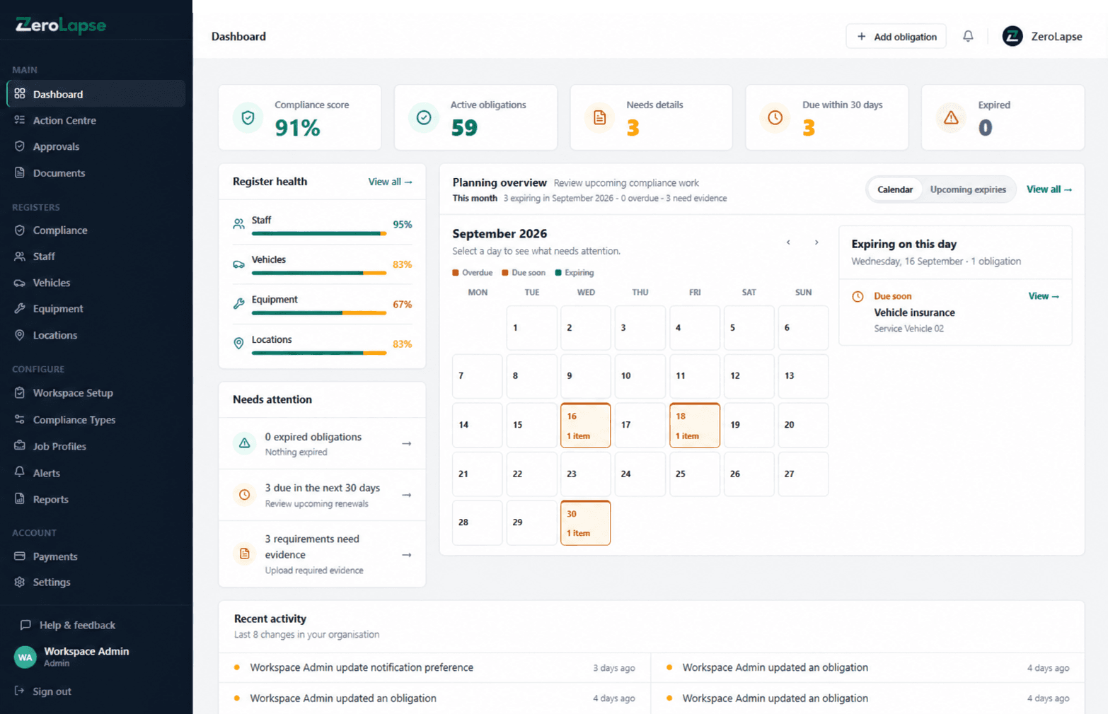Click the ZeroLapse profile avatar icon
This screenshot has width=1108, height=714.
pyautogui.click(x=1012, y=36)
